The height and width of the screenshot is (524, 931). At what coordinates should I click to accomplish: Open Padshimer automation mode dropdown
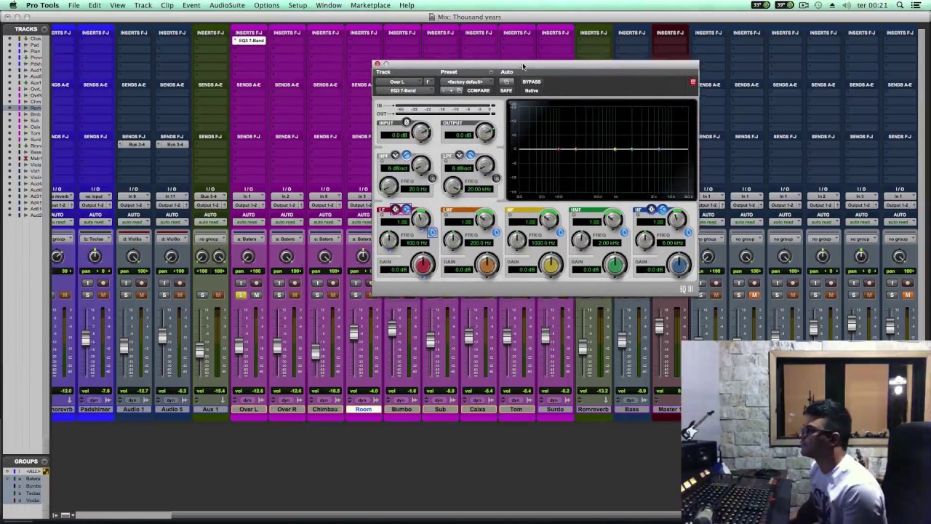pyautogui.click(x=95, y=222)
